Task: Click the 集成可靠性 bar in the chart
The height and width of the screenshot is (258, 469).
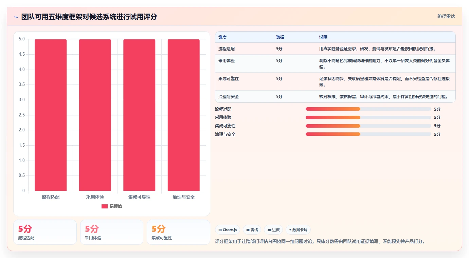Action: point(139,115)
